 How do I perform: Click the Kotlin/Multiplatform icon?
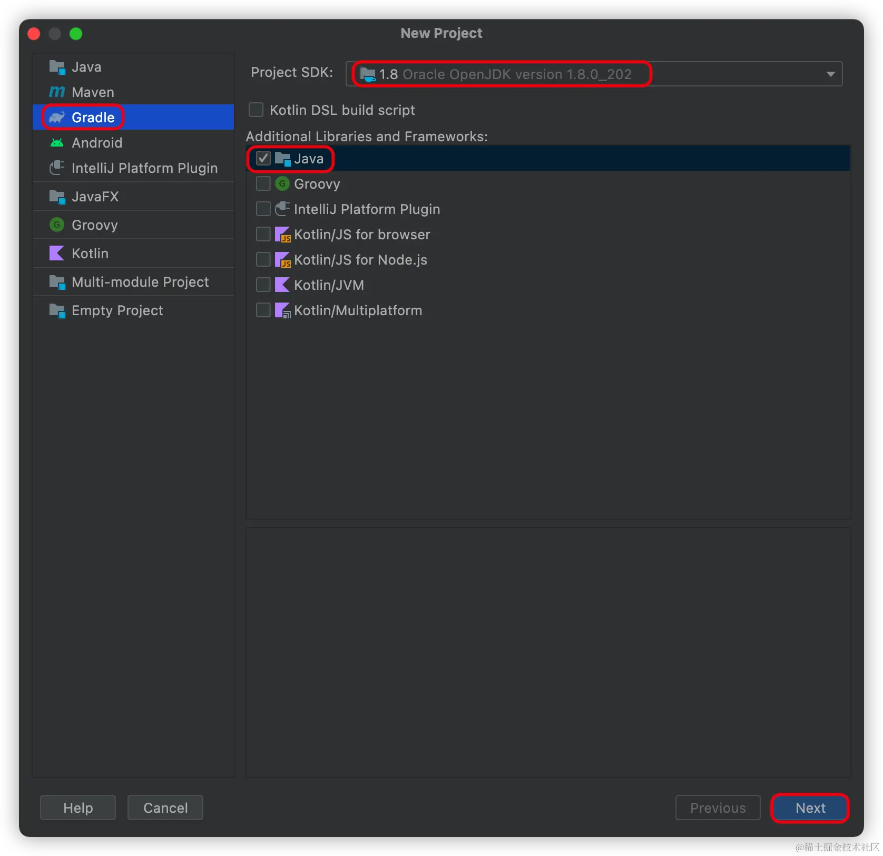(x=283, y=310)
